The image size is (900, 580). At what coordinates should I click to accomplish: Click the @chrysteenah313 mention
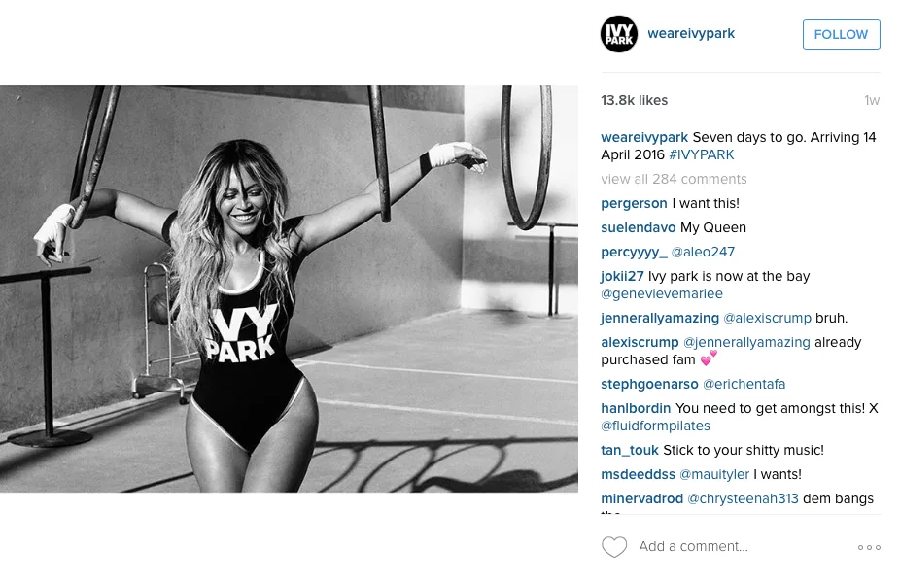click(x=743, y=498)
